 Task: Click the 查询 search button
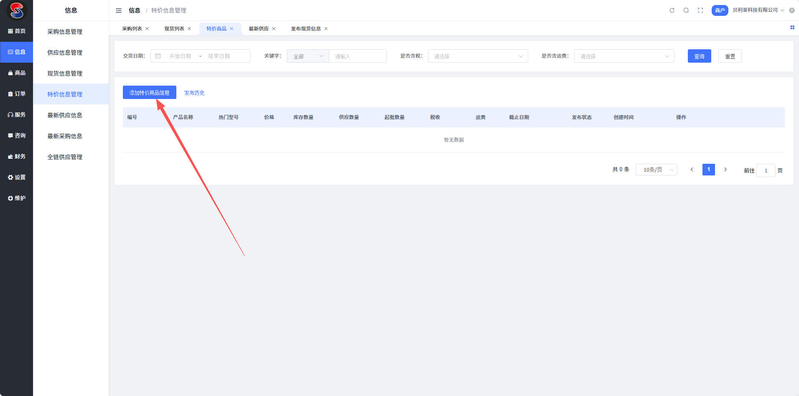tap(699, 56)
